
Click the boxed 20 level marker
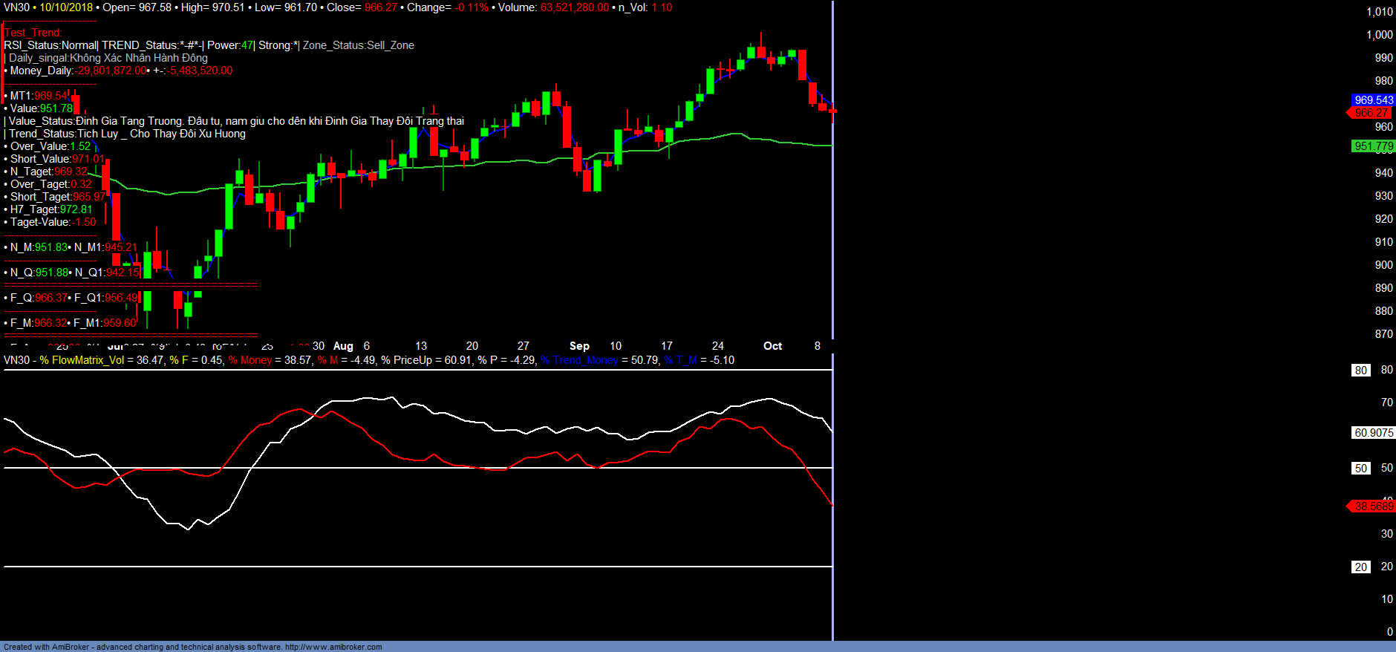1360,567
